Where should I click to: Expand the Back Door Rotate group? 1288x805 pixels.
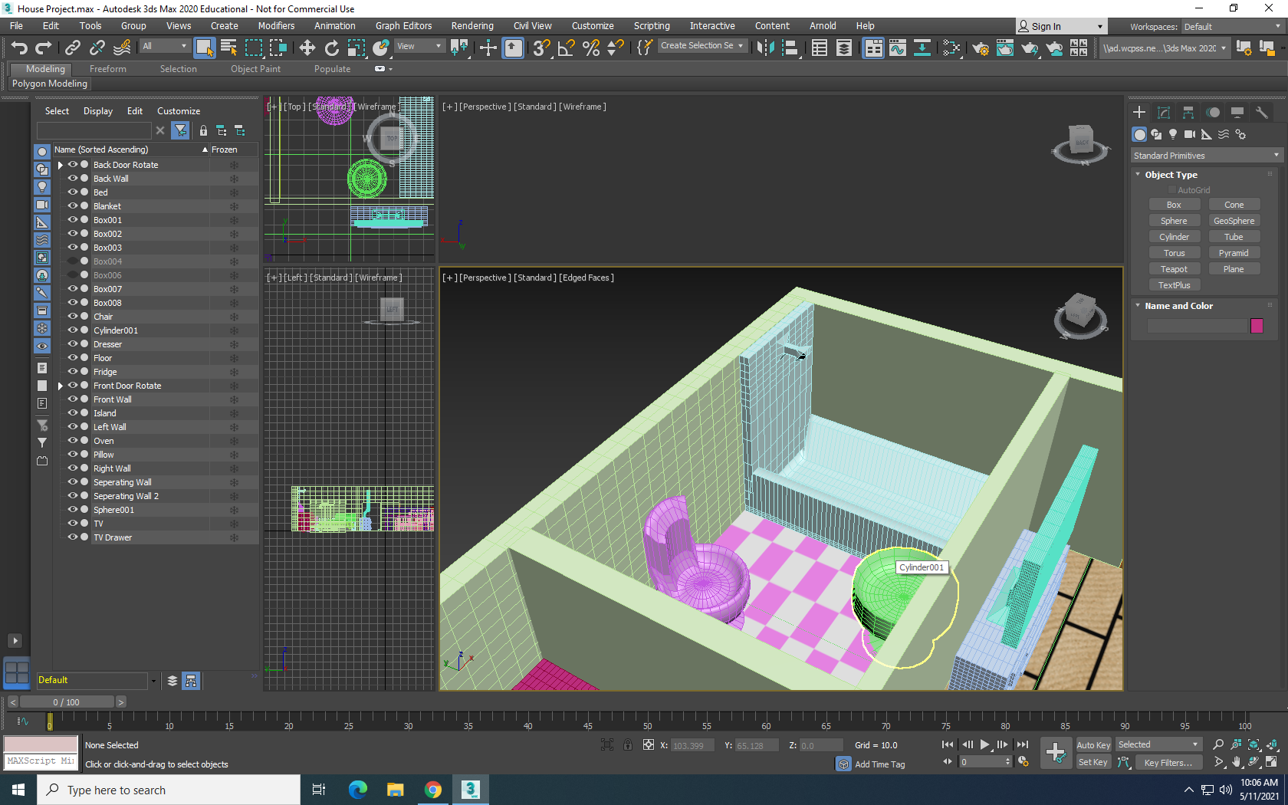[60, 165]
